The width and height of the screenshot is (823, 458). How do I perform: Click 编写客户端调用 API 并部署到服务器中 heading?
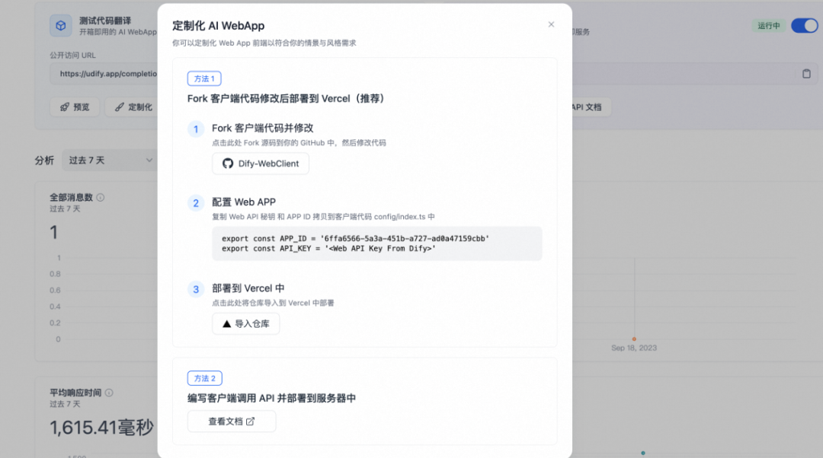coord(271,398)
